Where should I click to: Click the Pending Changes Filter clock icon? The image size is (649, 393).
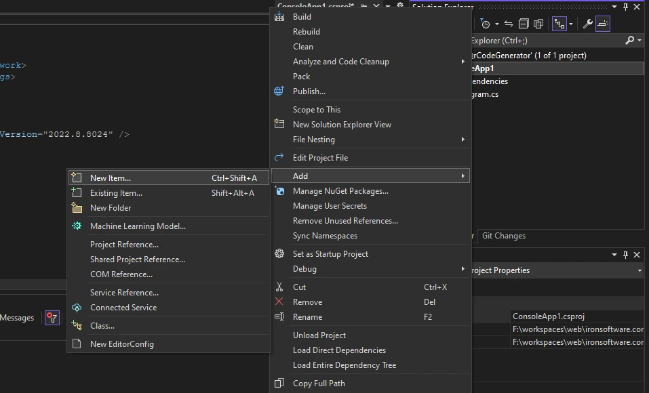pyautogui.click(x=486, y=24)
